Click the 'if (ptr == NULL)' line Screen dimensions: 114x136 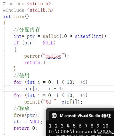(35, 43)
